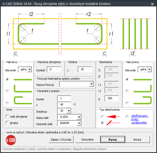Select U-shaped left hook option

[x=7, y=103]
